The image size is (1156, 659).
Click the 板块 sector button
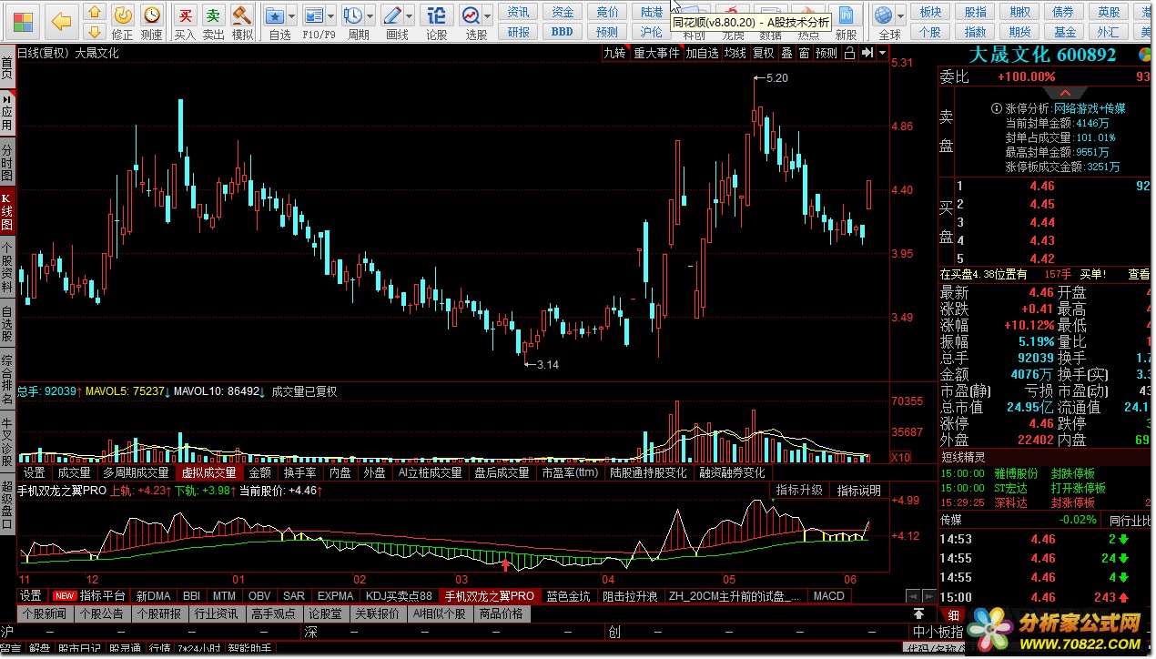pos(930,12)
